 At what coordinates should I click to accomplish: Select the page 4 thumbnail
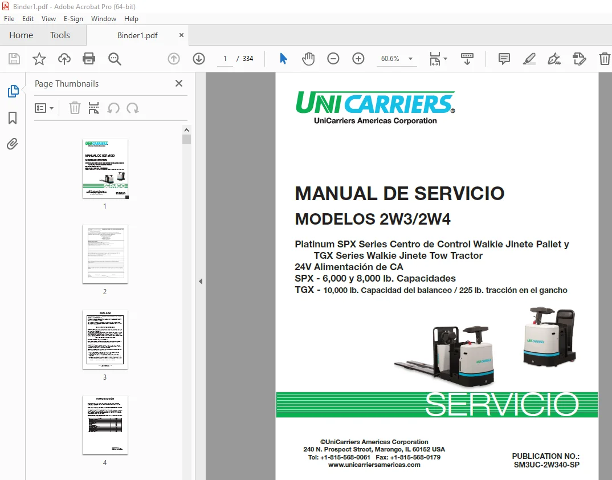point(105,425)
